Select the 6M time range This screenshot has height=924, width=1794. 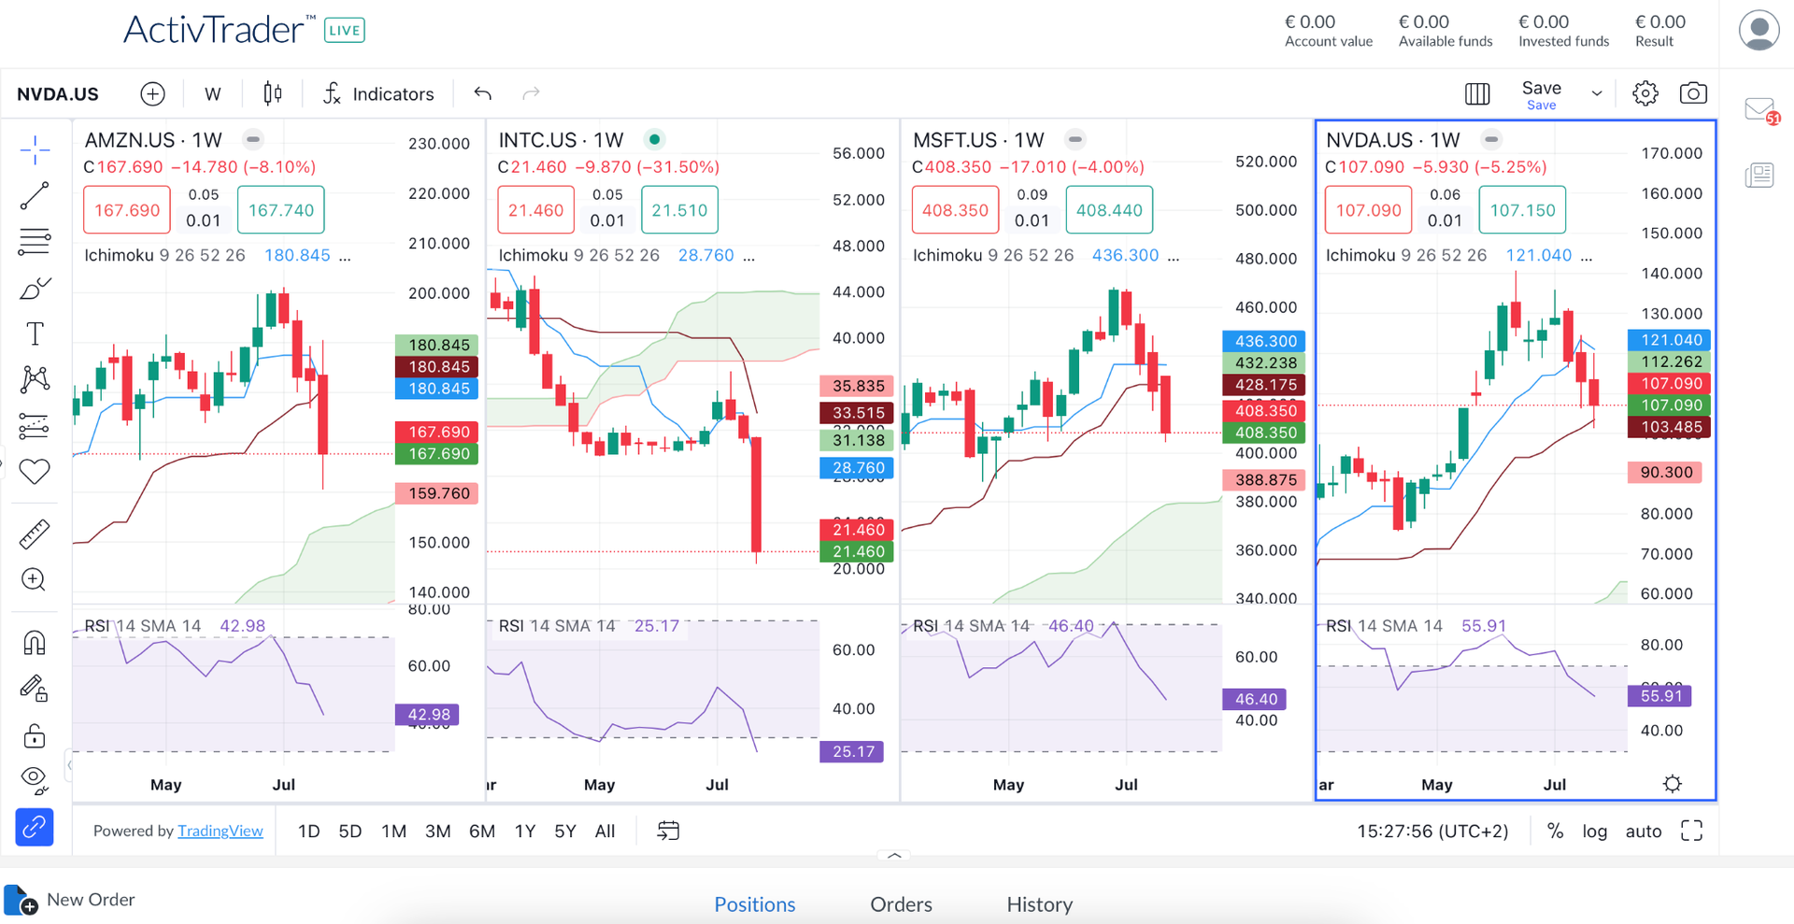(x=482, y=831)
